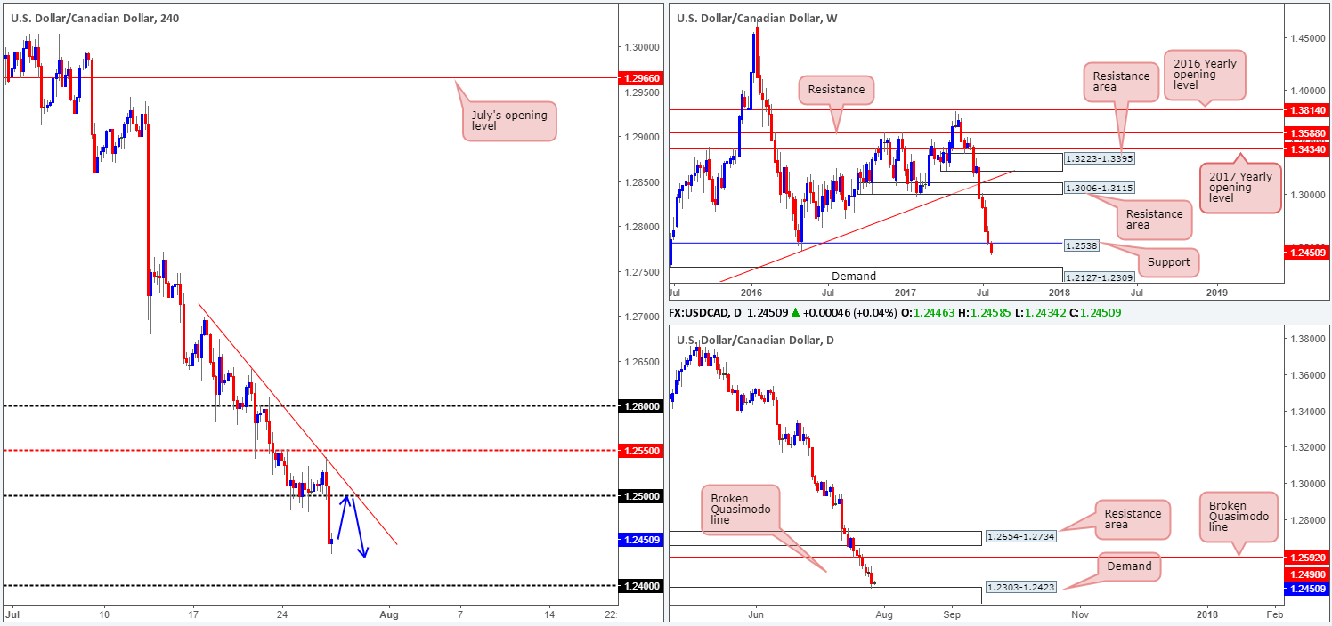
Task: Click the '2019' date on weekly chart axis
Action: [x=1216, y=292]
